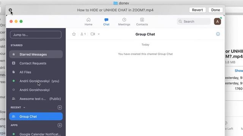Click the plus button beside APPS
This screenshot has width=243, height=136.
pyautogui.click(x=60, y=125)
